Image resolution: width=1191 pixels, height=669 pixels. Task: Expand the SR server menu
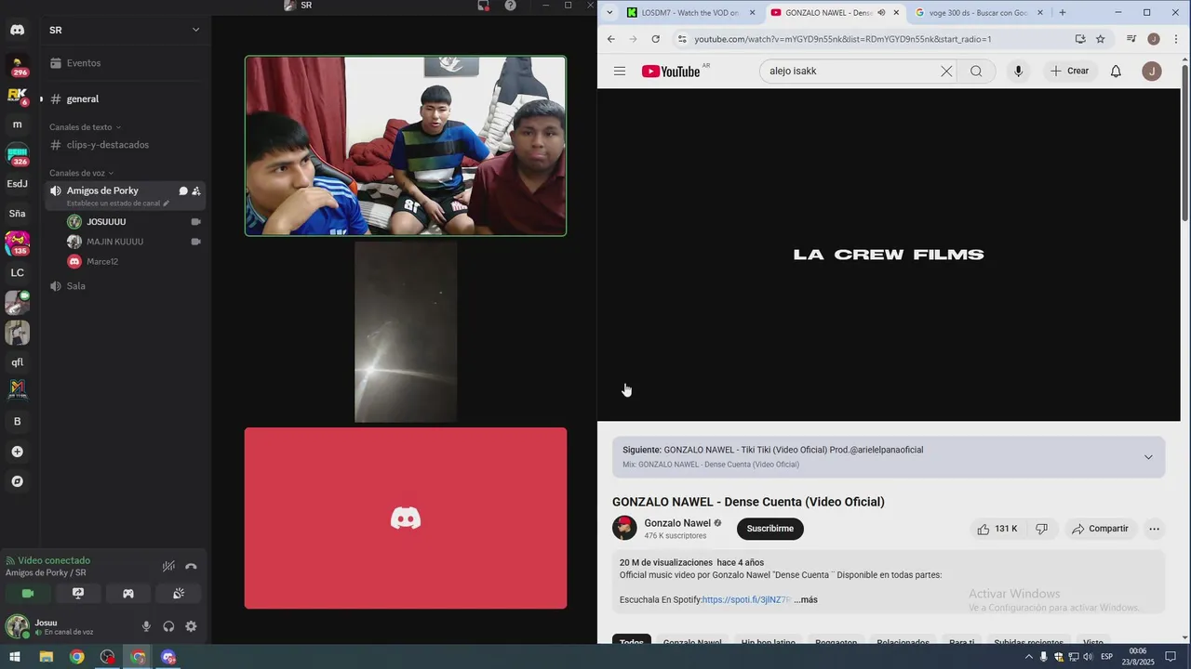click(x=195, y=30)
